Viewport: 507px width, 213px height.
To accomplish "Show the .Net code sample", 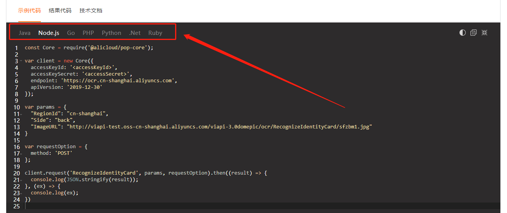I will 135,33.
